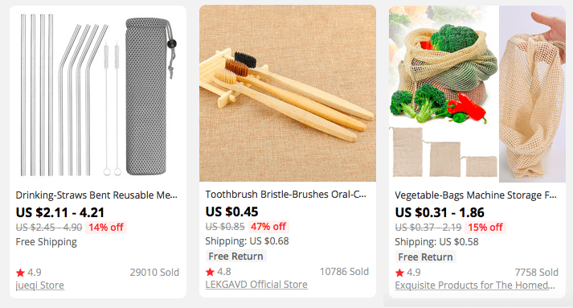Click the 47% off discount badge
The image size is (573, 308).
click(x=268, y=227)
